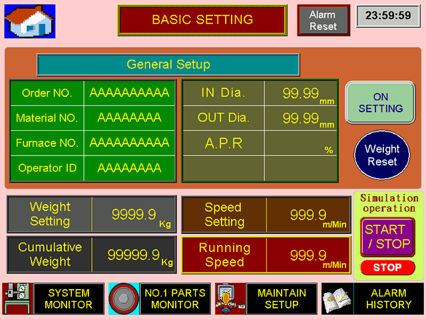Click the System Monitor machine icon
Viewport: 426px width, 319px height.
tap(17, 299)
